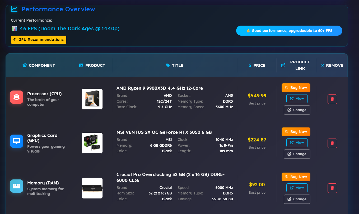
Task: Click the dollar icon in the PRICE header
Action: (x=249, y=65)
